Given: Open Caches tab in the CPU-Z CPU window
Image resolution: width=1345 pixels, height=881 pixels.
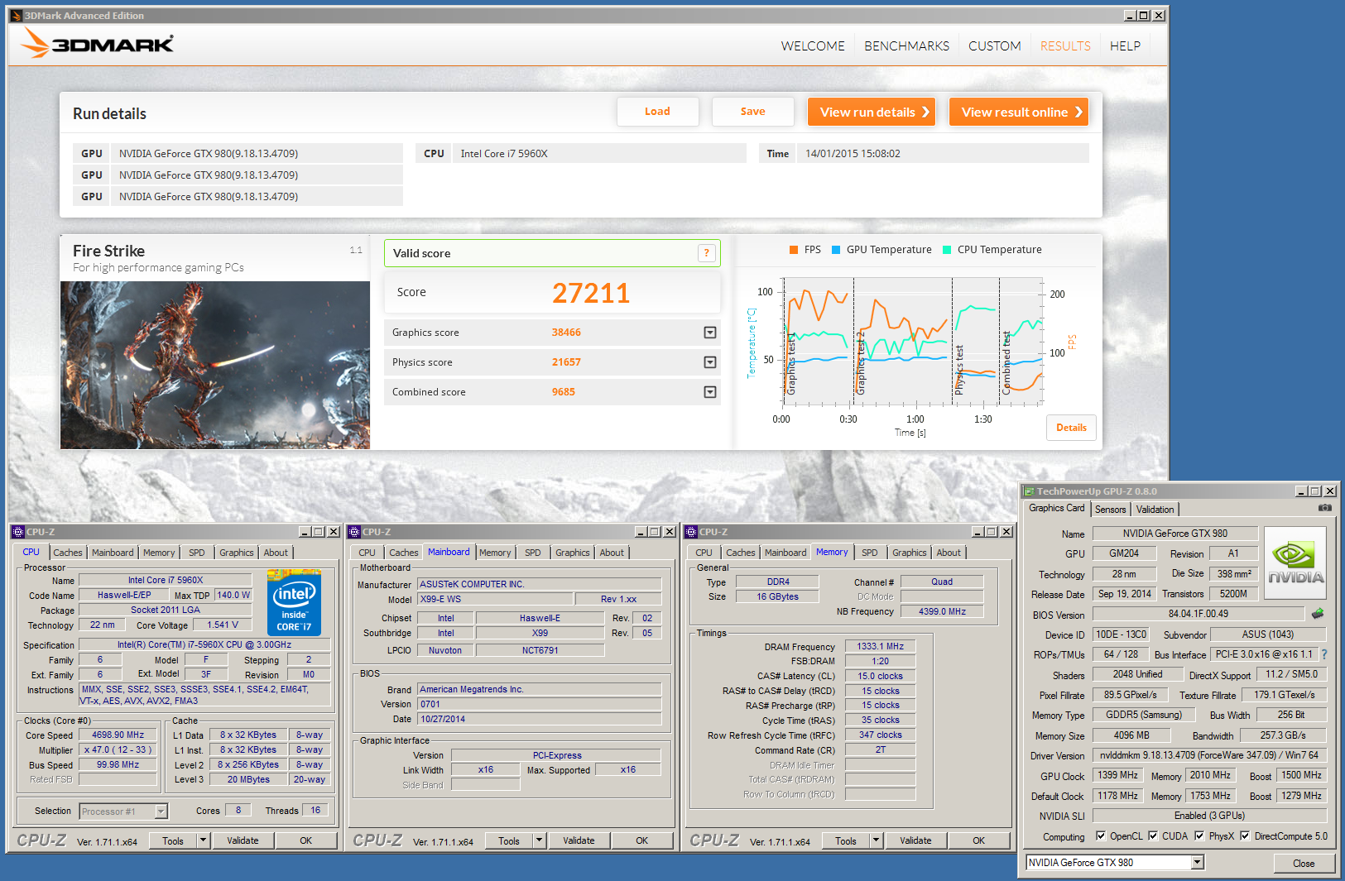Looking at the screenshot, I should pos(68,553).
